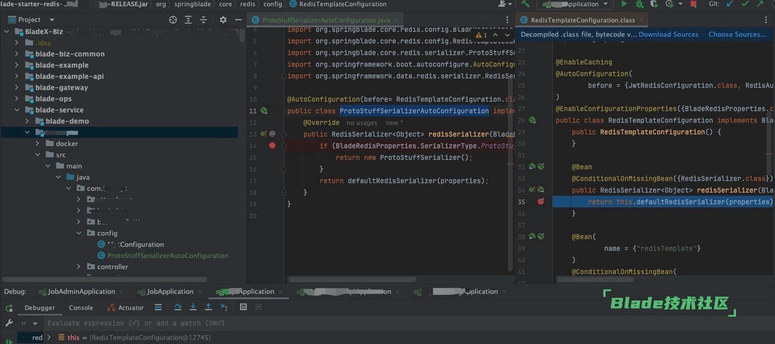Click Step Over in debugger toolbar

(x=178, y=307)
